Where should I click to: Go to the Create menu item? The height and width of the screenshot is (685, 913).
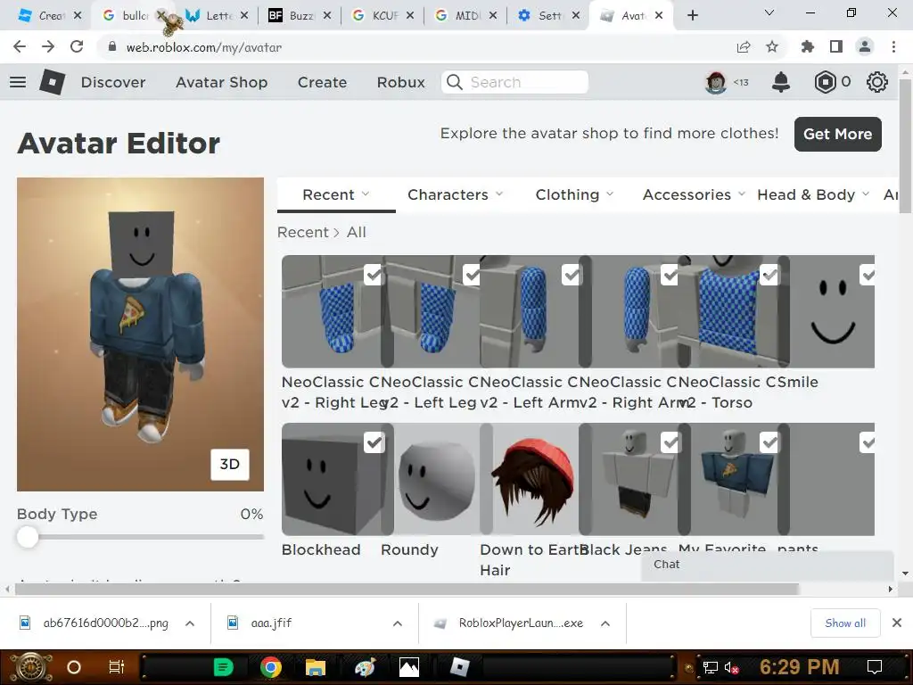coord(322,82)
